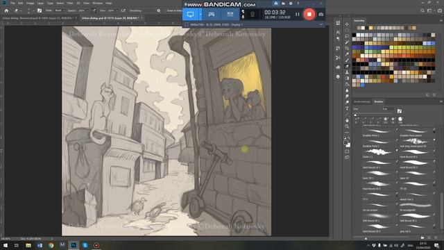Toggle brush settings button beside Size field

400,111
